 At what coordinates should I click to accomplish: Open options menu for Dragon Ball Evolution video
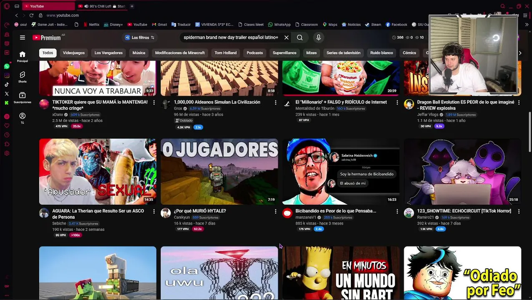519,102
